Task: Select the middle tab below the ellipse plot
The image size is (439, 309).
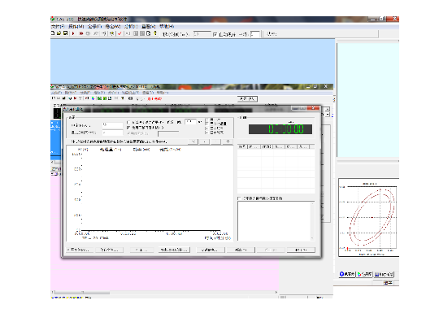Action: click(364, 274)
